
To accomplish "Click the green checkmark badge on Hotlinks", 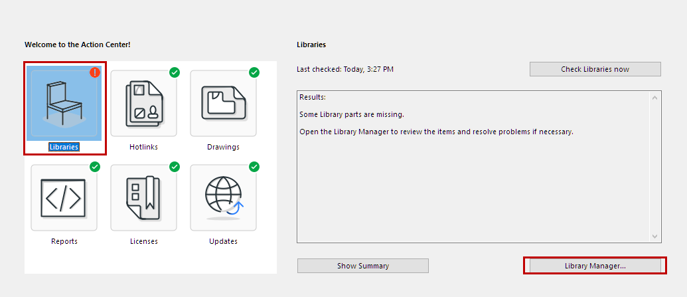I will pyautogui.click(x=175, y=72).
